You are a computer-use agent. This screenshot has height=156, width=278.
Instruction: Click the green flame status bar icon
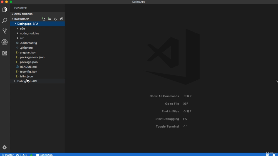coord(31,155)
